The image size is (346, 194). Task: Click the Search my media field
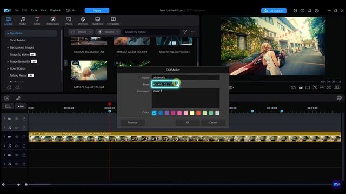pos(151,32)
